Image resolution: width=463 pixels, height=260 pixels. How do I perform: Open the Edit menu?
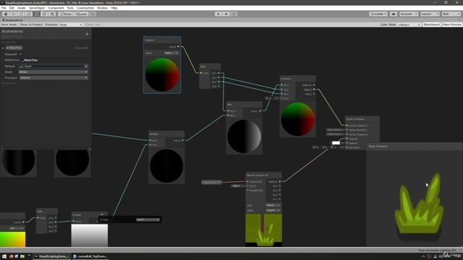(x=12, y=8)
